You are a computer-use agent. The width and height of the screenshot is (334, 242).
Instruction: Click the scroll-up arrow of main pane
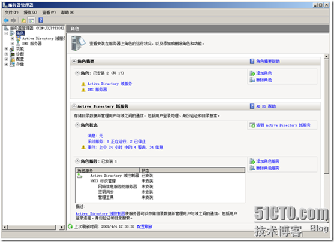click(x=326, y=57)
